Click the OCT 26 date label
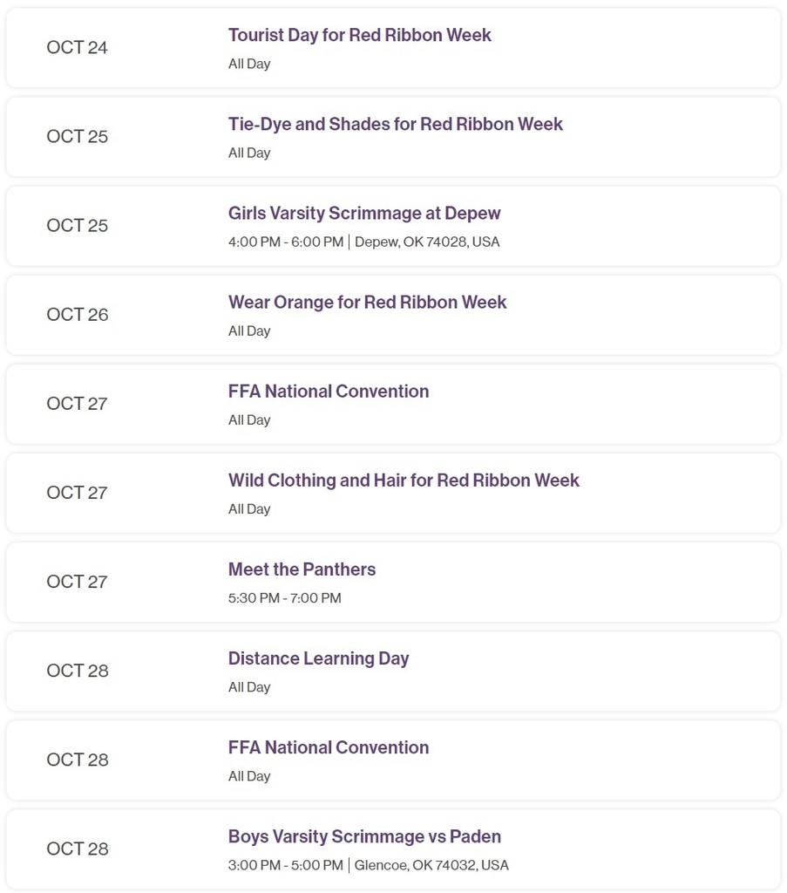This screenshot has height=893, width=787. pyautogui.click(x=78, y=314)
